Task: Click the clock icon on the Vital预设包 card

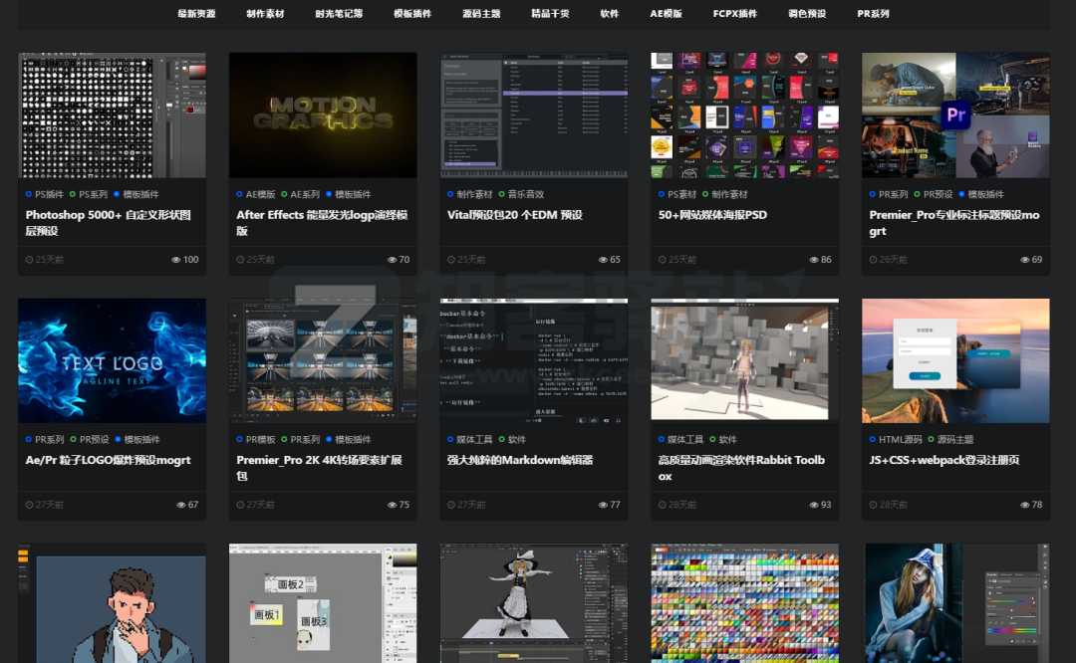Action: [x=451, y=260]
